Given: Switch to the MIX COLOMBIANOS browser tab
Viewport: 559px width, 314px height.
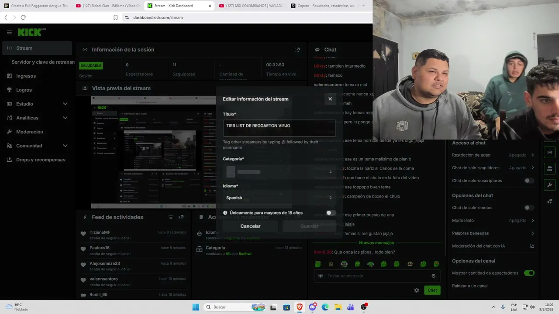Looking at the screenshot, I should click(x=251, y=6).
